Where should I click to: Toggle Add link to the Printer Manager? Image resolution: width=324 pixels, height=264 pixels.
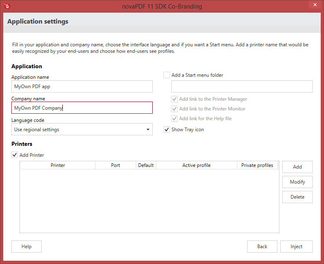pos(175,99)
